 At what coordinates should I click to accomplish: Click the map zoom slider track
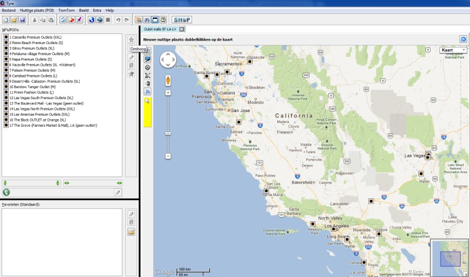tap(168, 123)
